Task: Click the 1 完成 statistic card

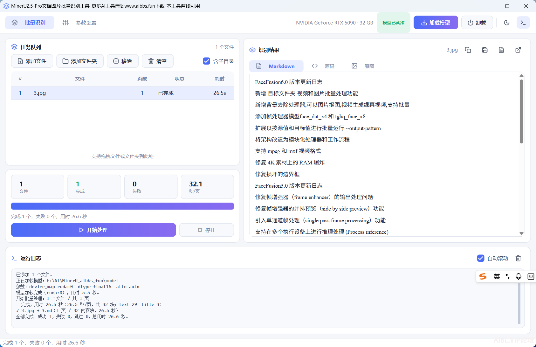Action: [94, 187]
